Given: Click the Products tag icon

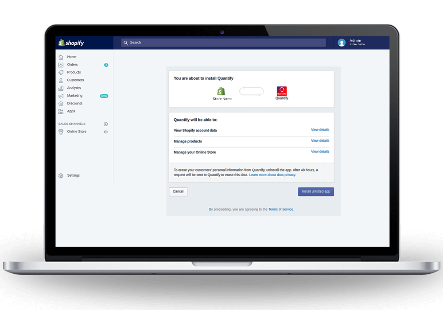Looking at the screenshot, I should [61, 73].
